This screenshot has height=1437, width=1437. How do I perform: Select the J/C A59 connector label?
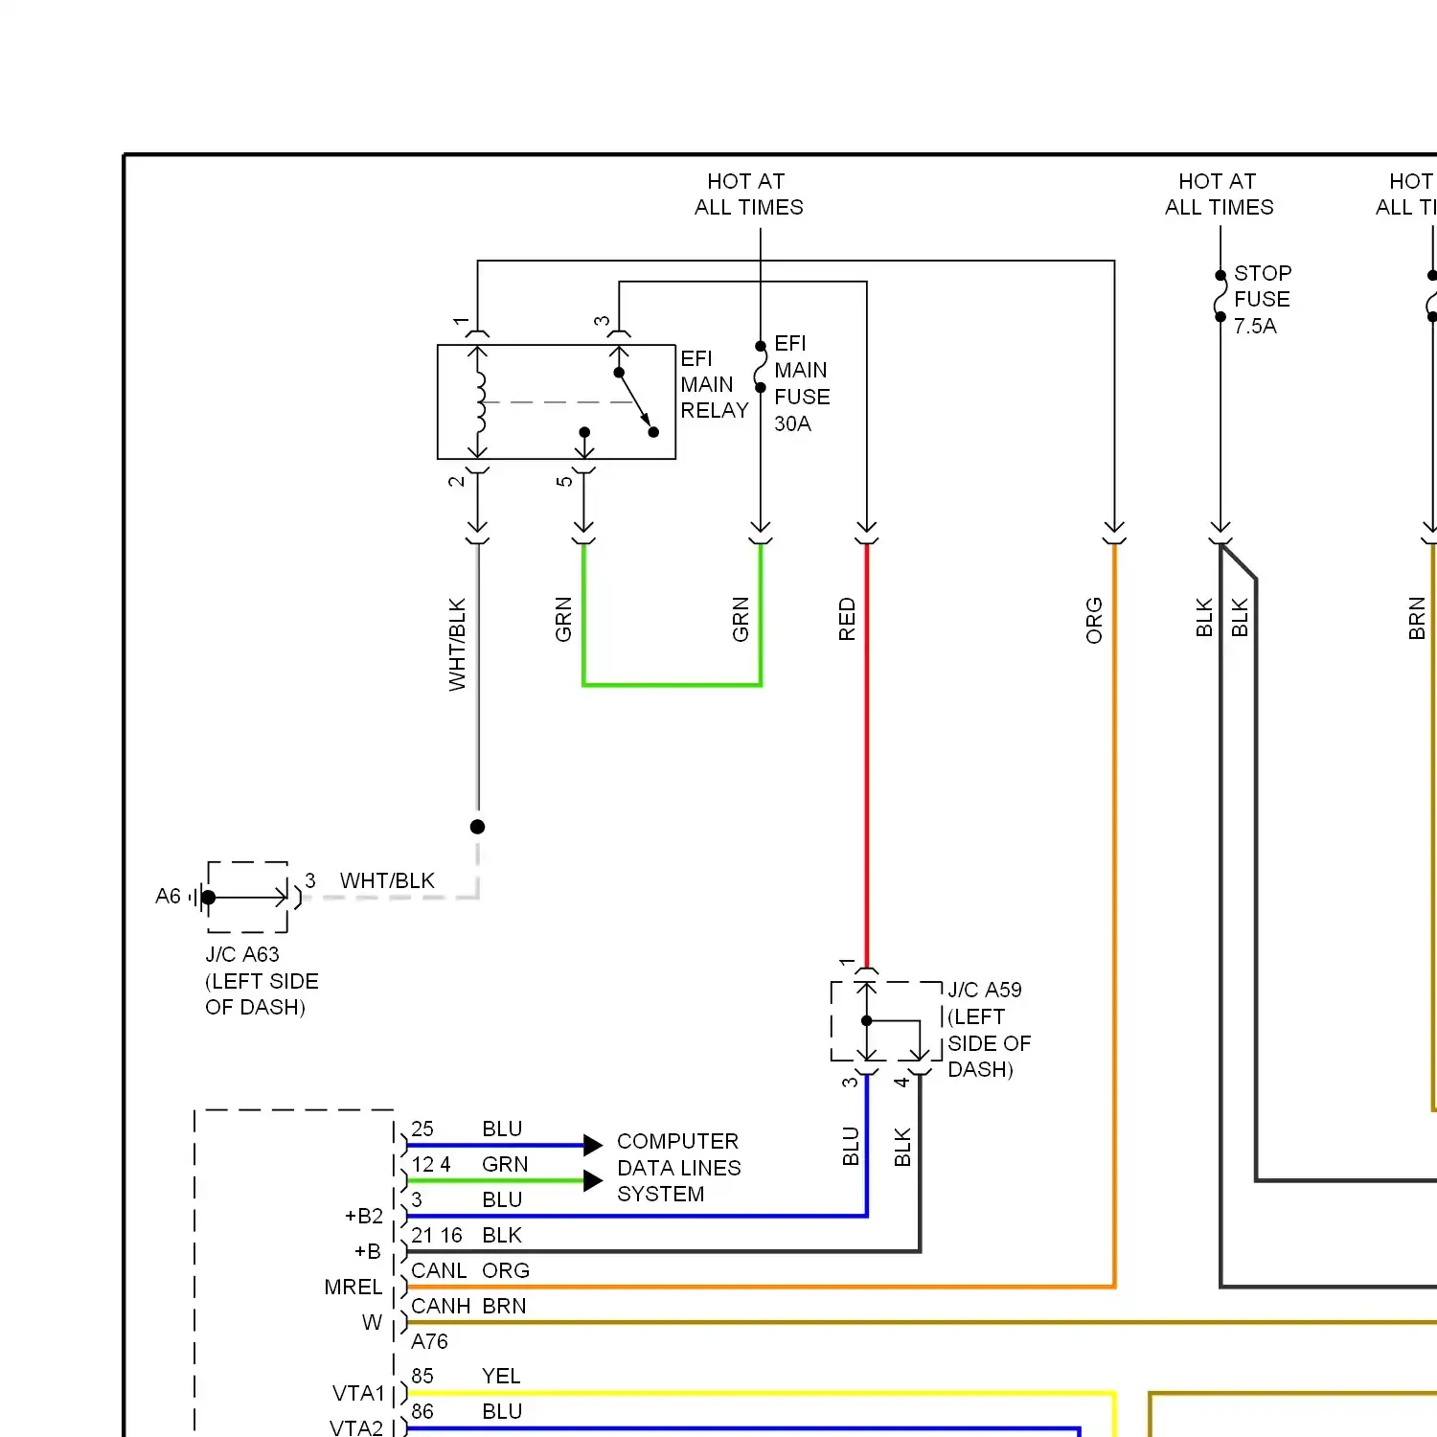[x=989, y=1029]
